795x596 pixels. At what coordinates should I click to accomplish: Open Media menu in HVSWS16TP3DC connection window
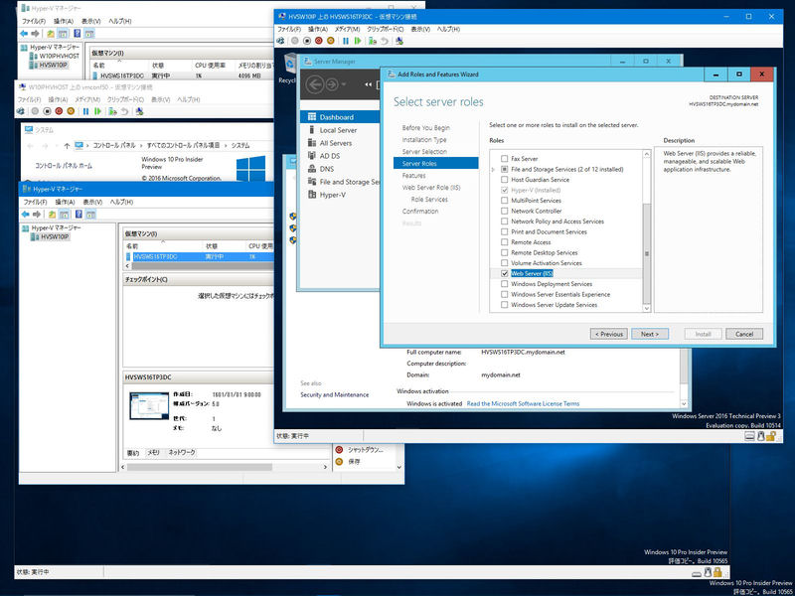[348, 30]
